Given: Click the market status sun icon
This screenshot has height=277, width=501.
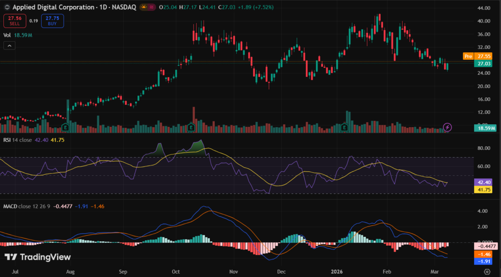Looking at the screenshot, I should tap(144, 8).
